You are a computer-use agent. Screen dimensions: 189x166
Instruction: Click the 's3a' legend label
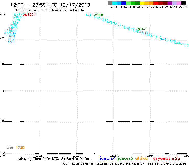[x=176, y=158]
